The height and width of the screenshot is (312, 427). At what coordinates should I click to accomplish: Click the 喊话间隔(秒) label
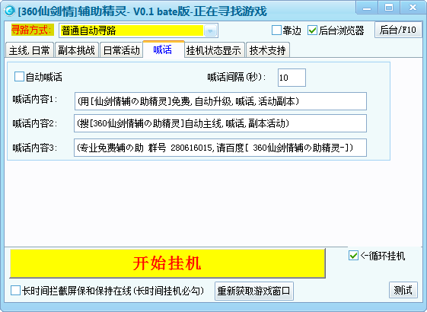[x=236, y=78]
